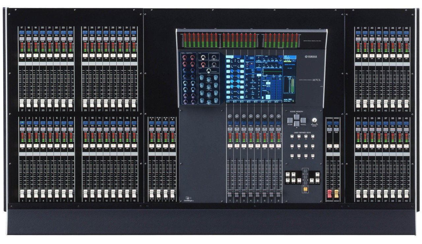Click the DYNAMICS 1 threshold knob
Image resolution: width=422 pixels, height=244 pixels.
coord(214,58)
